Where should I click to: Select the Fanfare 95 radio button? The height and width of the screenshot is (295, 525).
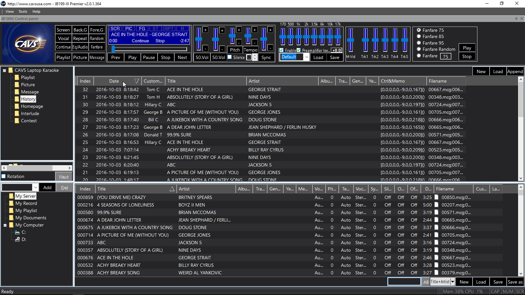click(x=419, y=43)
